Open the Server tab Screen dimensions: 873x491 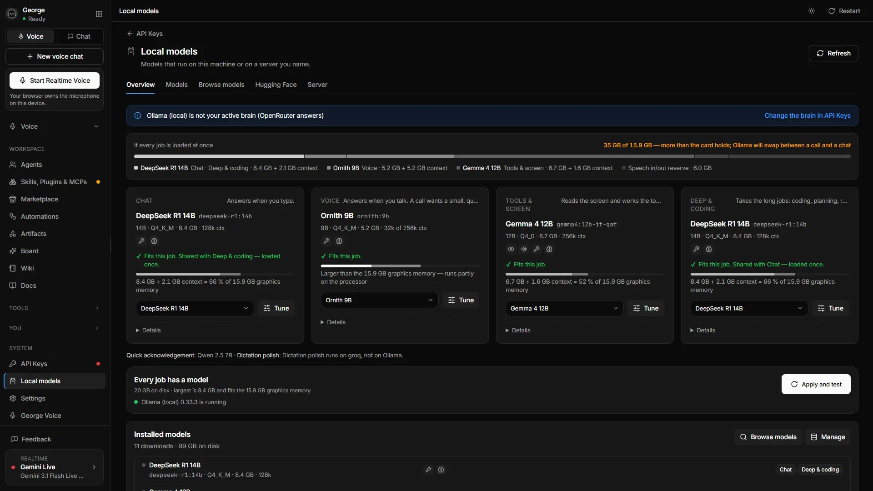tap(317, 85)
